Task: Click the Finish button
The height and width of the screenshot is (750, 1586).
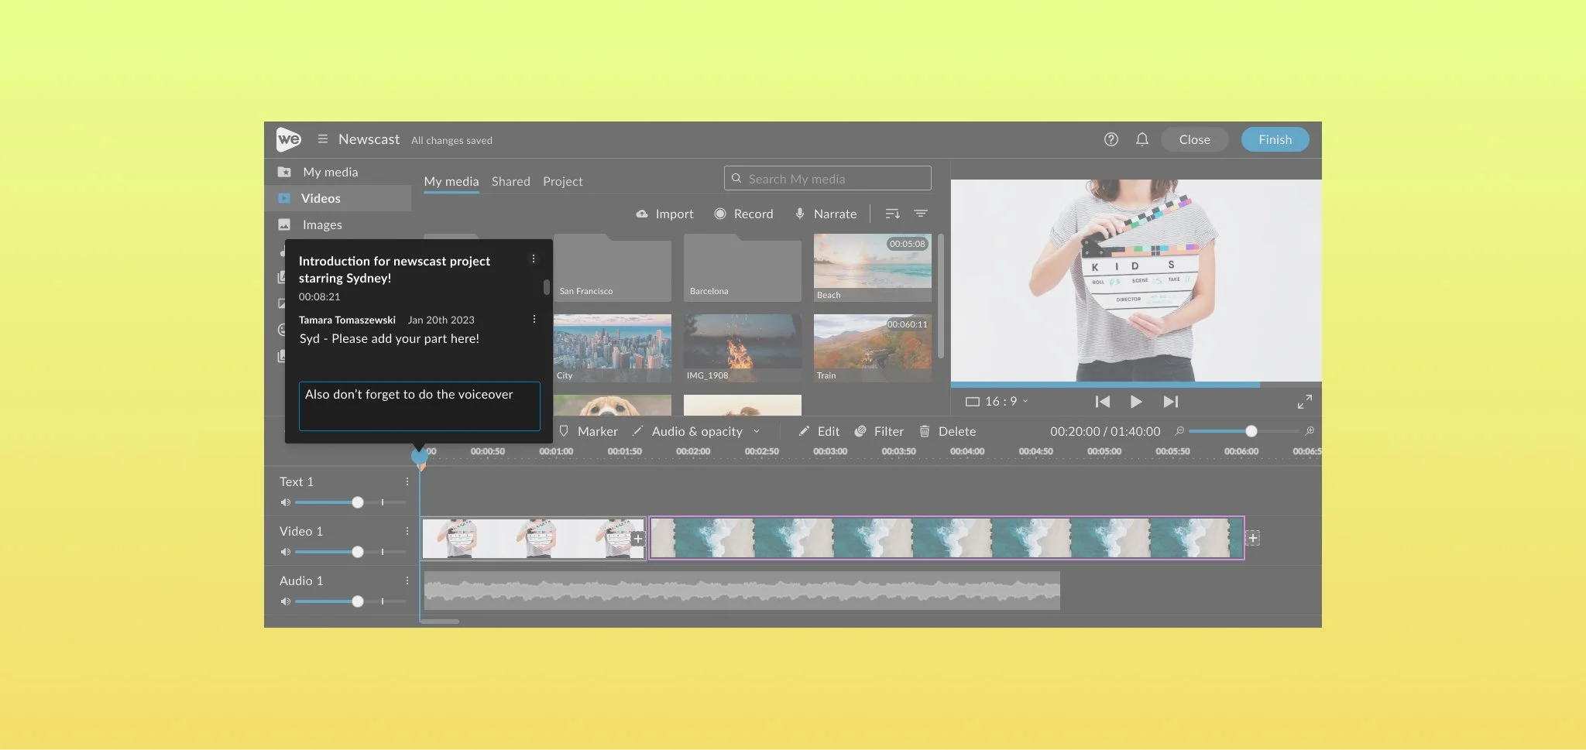Action: pos(1275,139)
